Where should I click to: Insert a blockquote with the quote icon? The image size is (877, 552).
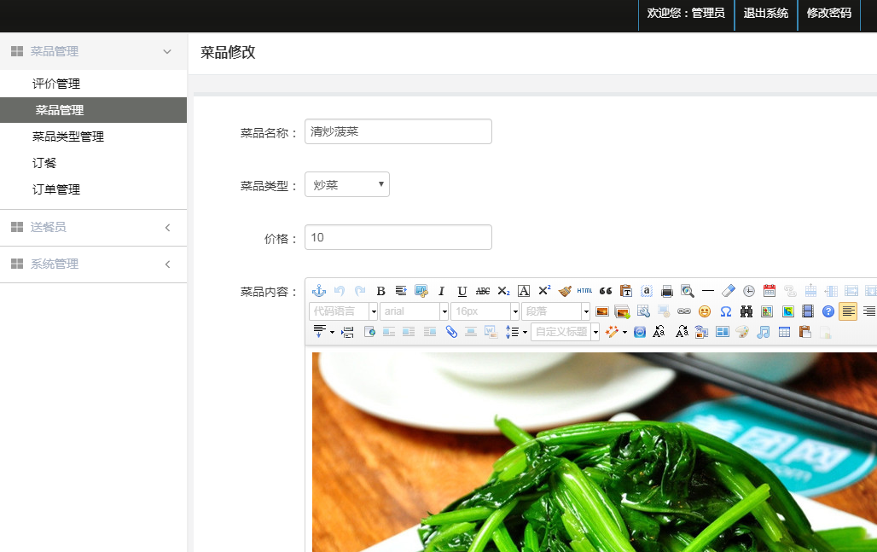pyautogui.click(x=606, y=291)
